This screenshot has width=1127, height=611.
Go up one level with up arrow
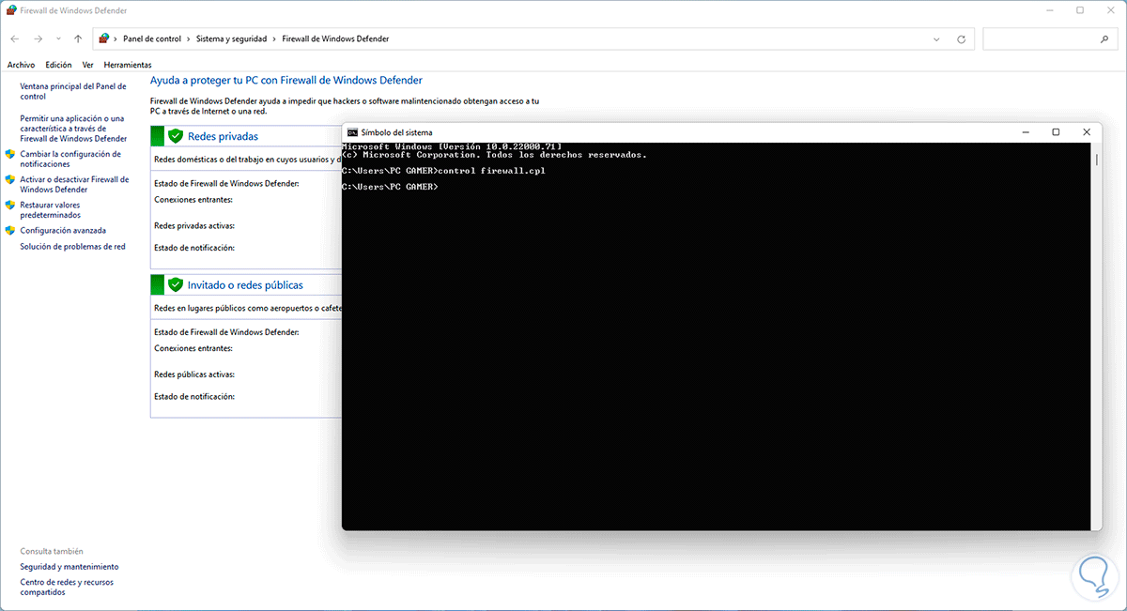[x=78, y=39]
